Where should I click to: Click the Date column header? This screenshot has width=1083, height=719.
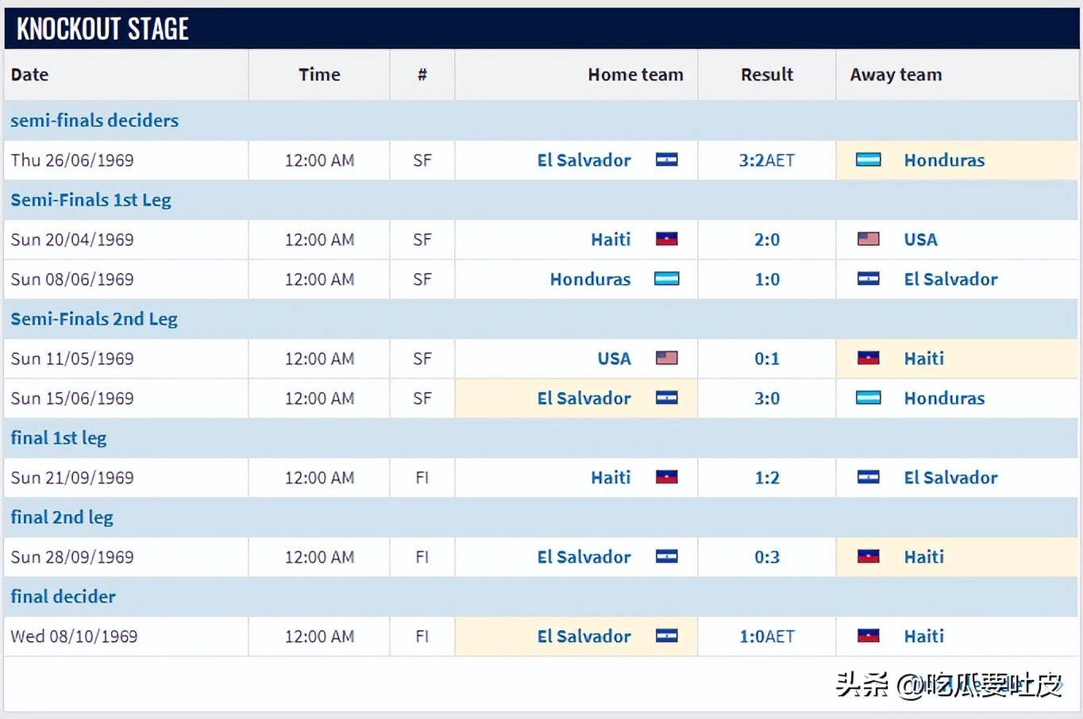(29, 75)
